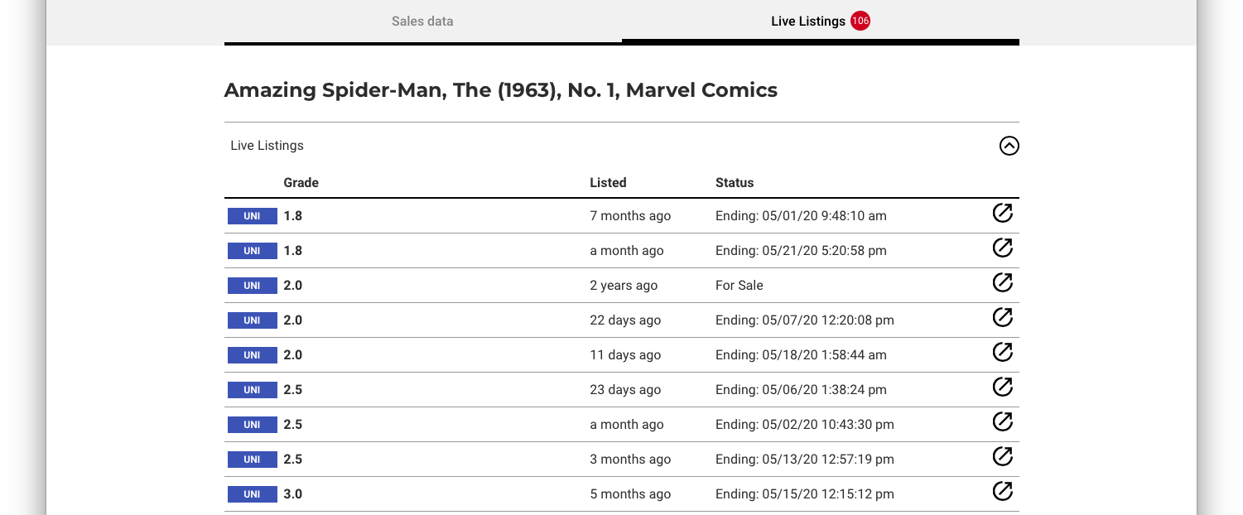
Task: Open external link for listing ending 05/18/20
Action: (x=1002, y=353)
